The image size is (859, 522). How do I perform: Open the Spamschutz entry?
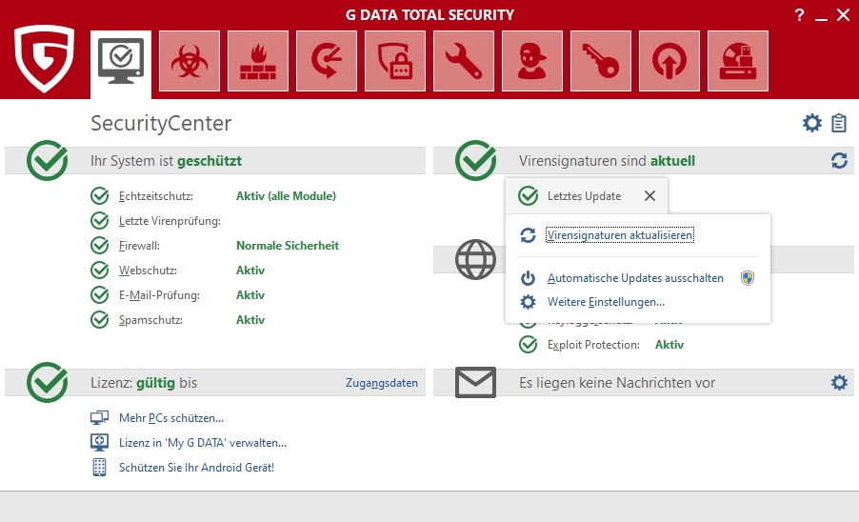(x=150, y=320)
